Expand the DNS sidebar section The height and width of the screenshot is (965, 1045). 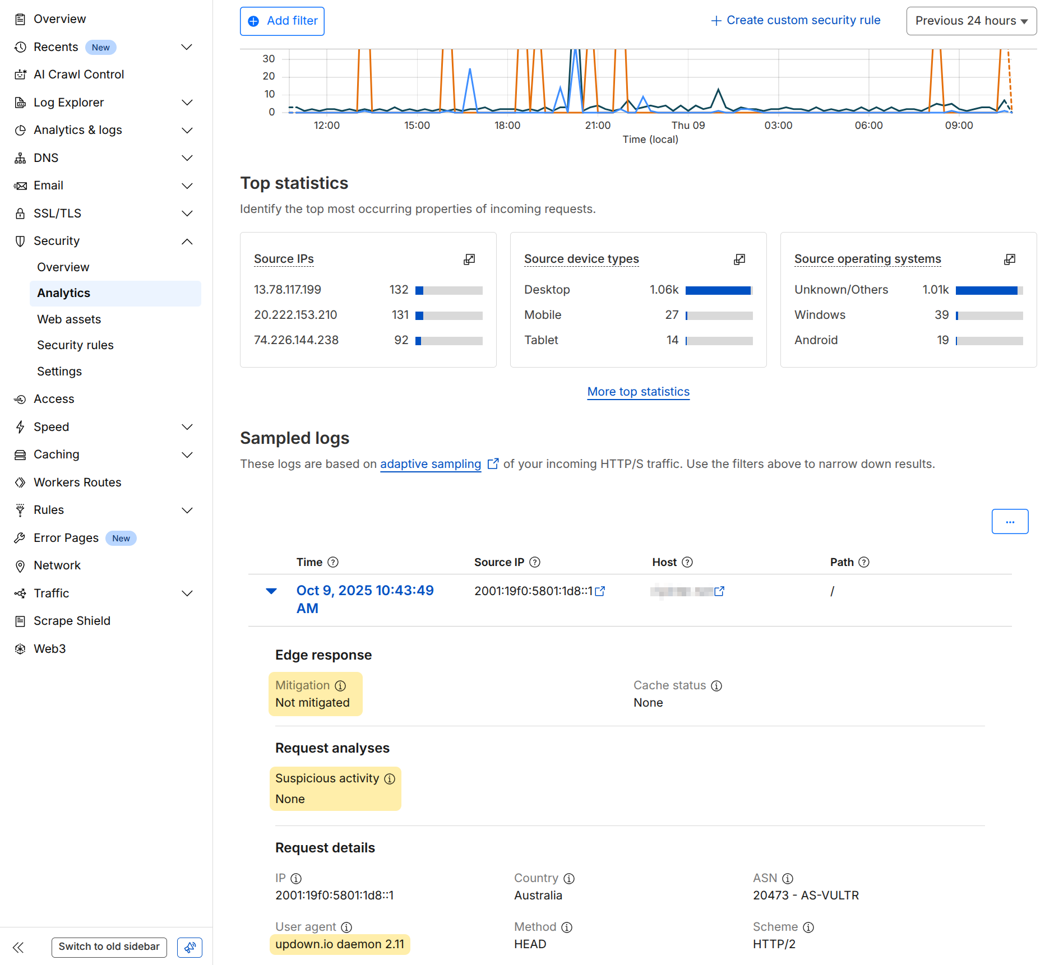tap(187, 158)
